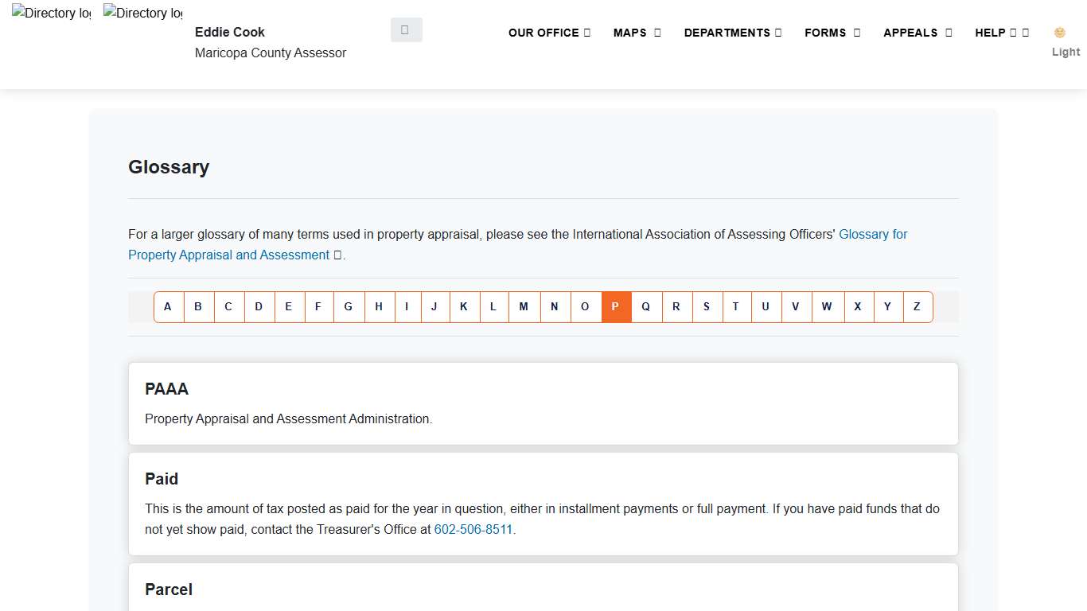Click the second Directory logo image
Viewport: 1087px width, 611px height.
tap(142, 14)
